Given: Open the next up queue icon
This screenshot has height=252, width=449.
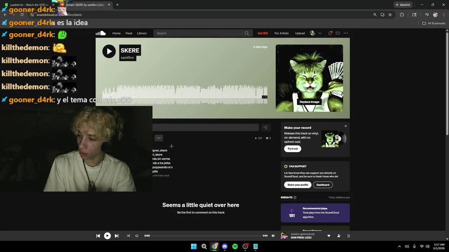Looking at the screenshot, I should tap(348, 236).
